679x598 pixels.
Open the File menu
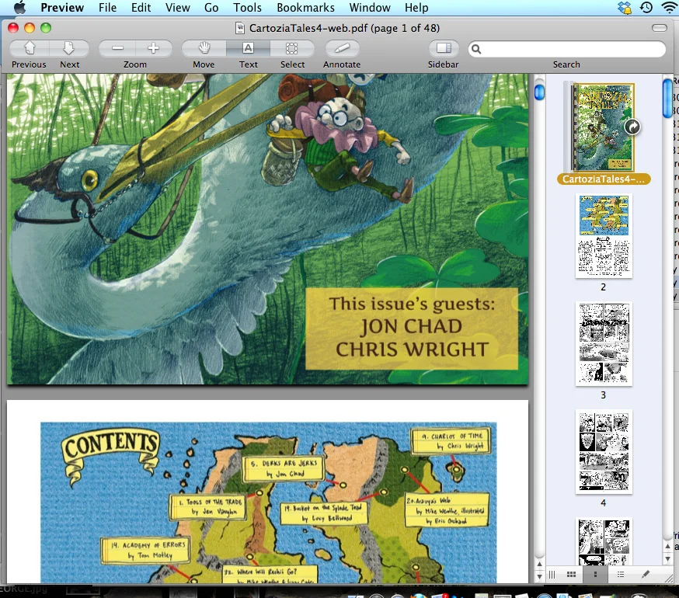coord(107,7)
